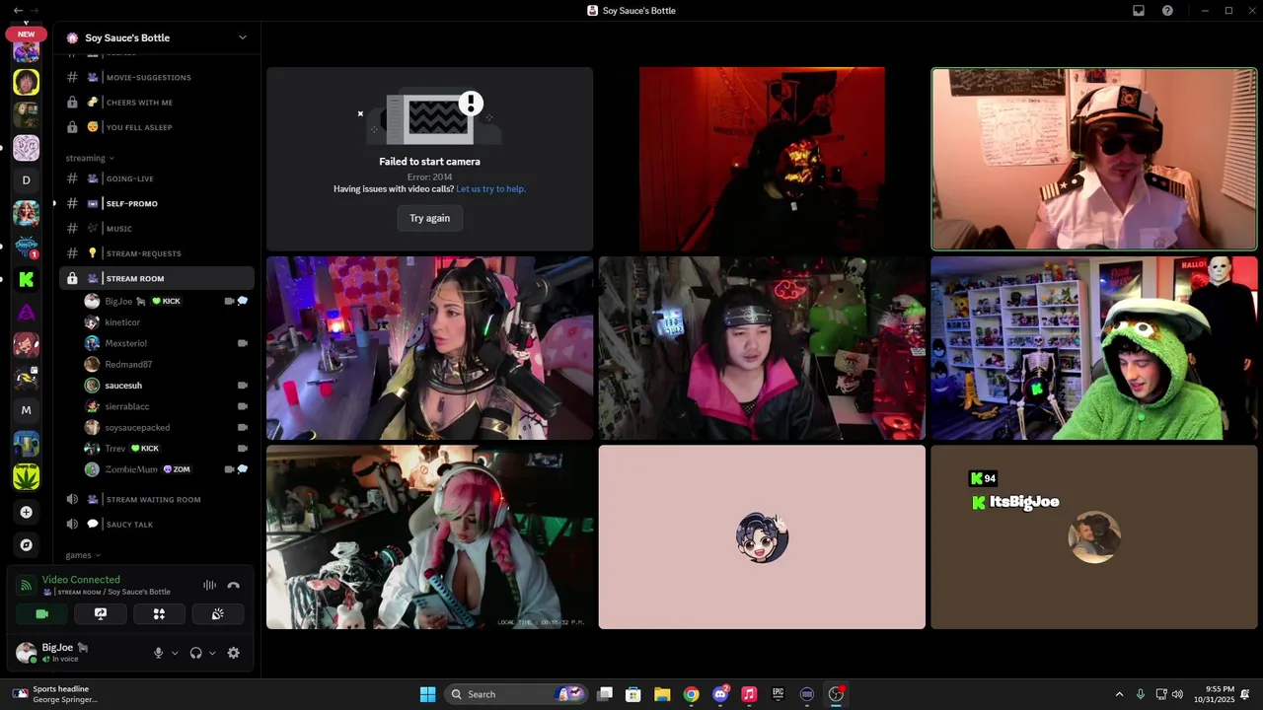Open Epic Games Launcher from taskbar
The width and height of the screenshot is (1263, 710).
(778, 694)
